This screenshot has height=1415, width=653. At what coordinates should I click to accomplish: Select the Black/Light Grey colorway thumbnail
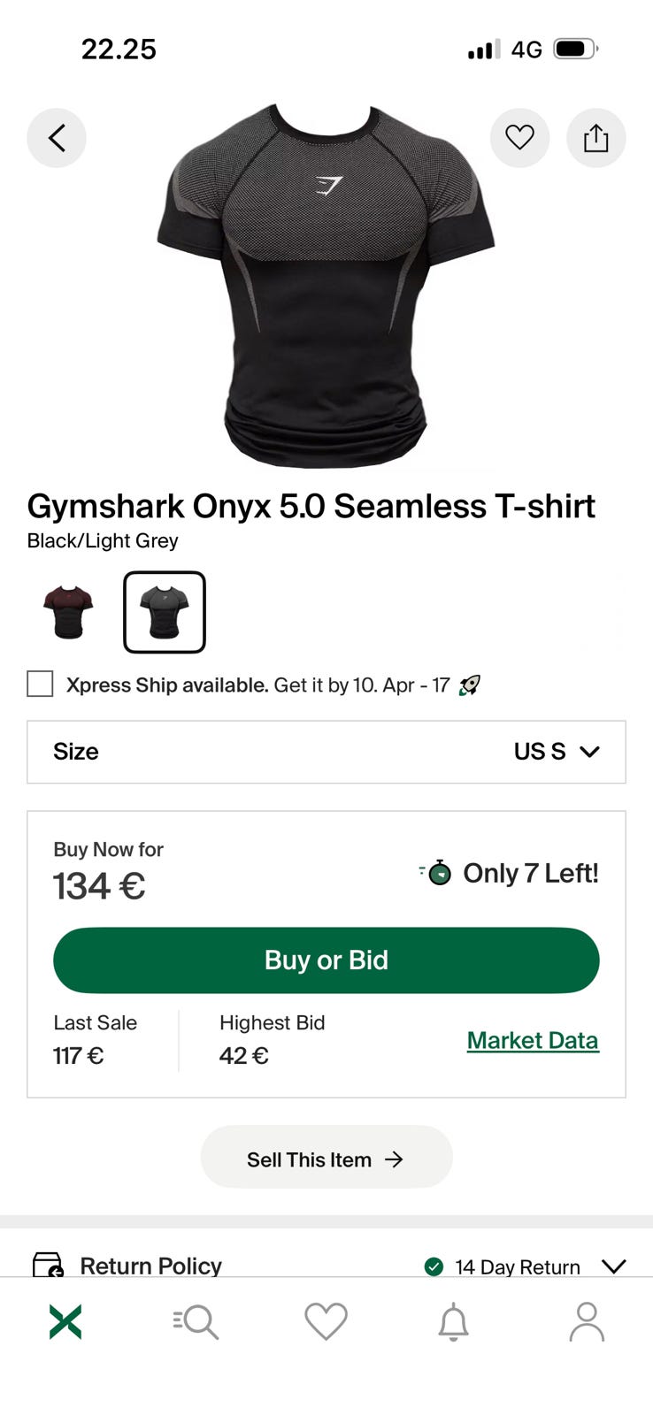(165, 612)
